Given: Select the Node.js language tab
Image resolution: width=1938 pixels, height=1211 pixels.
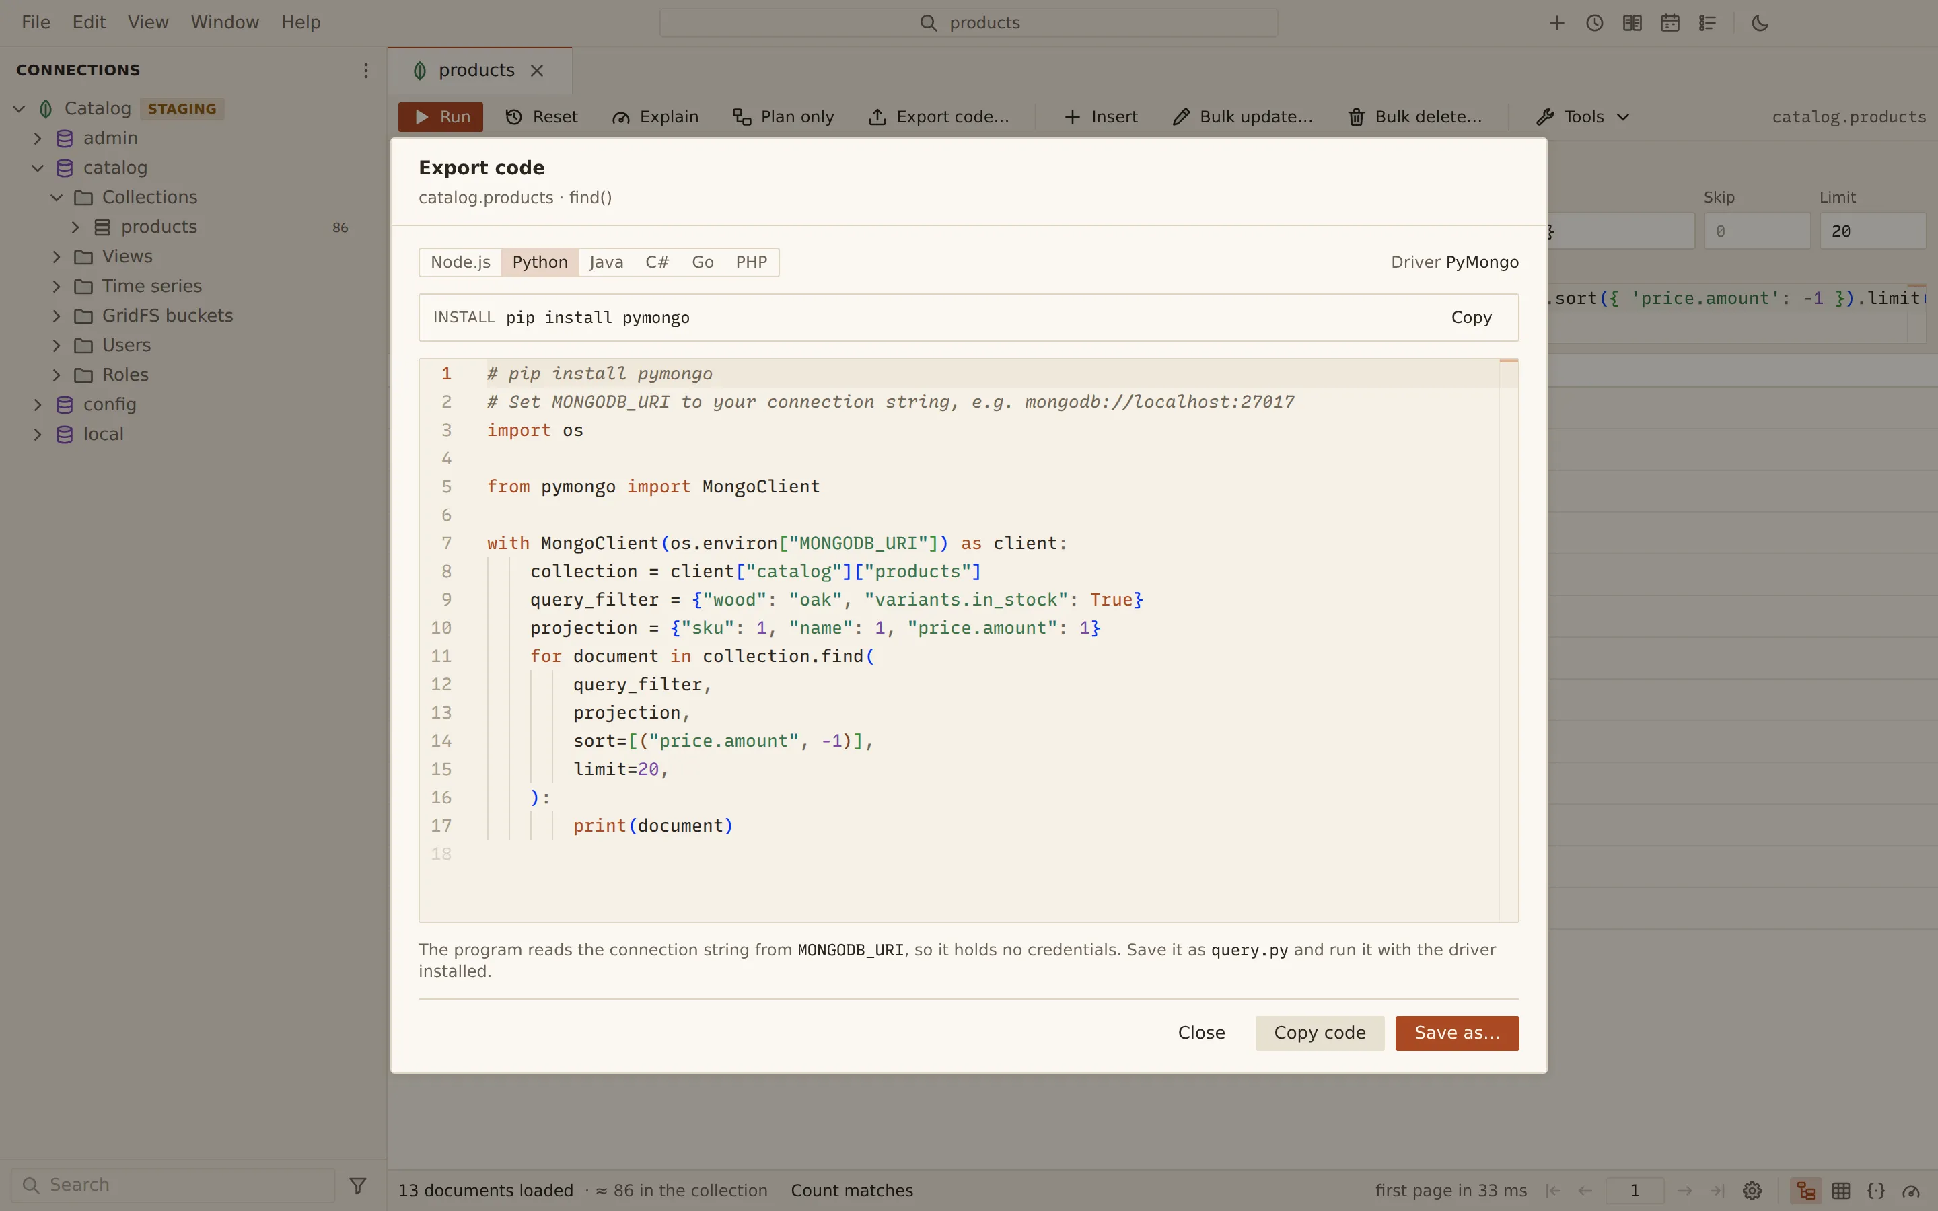Looking at the screenshot, I should (460, 262).
